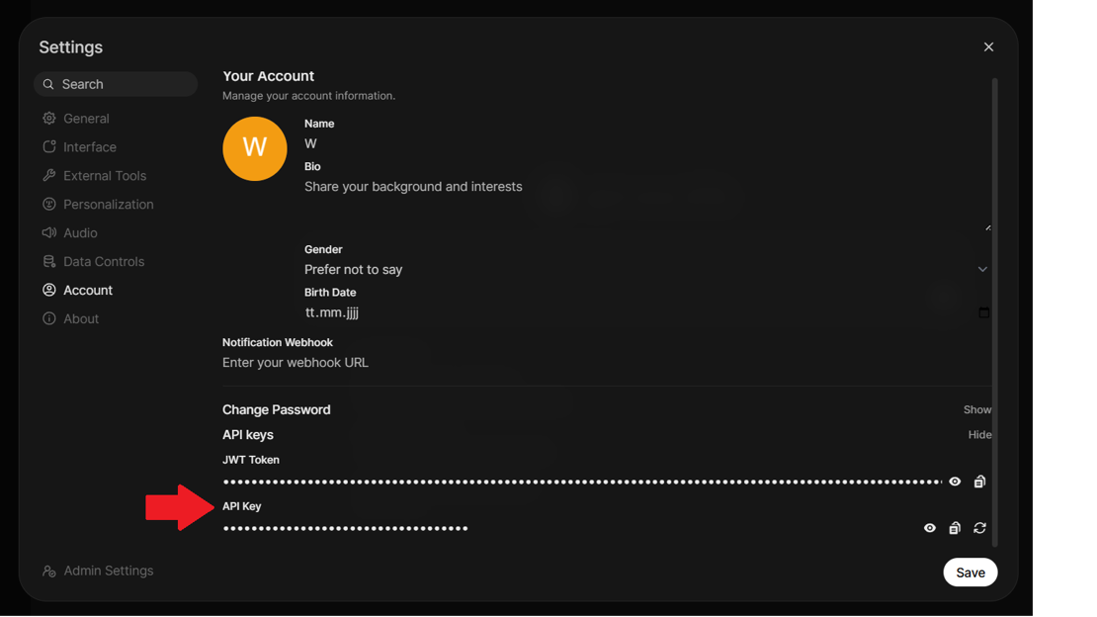Hide the API keys section
Viewport: 1097px width, 617px height.
[979, 435]
